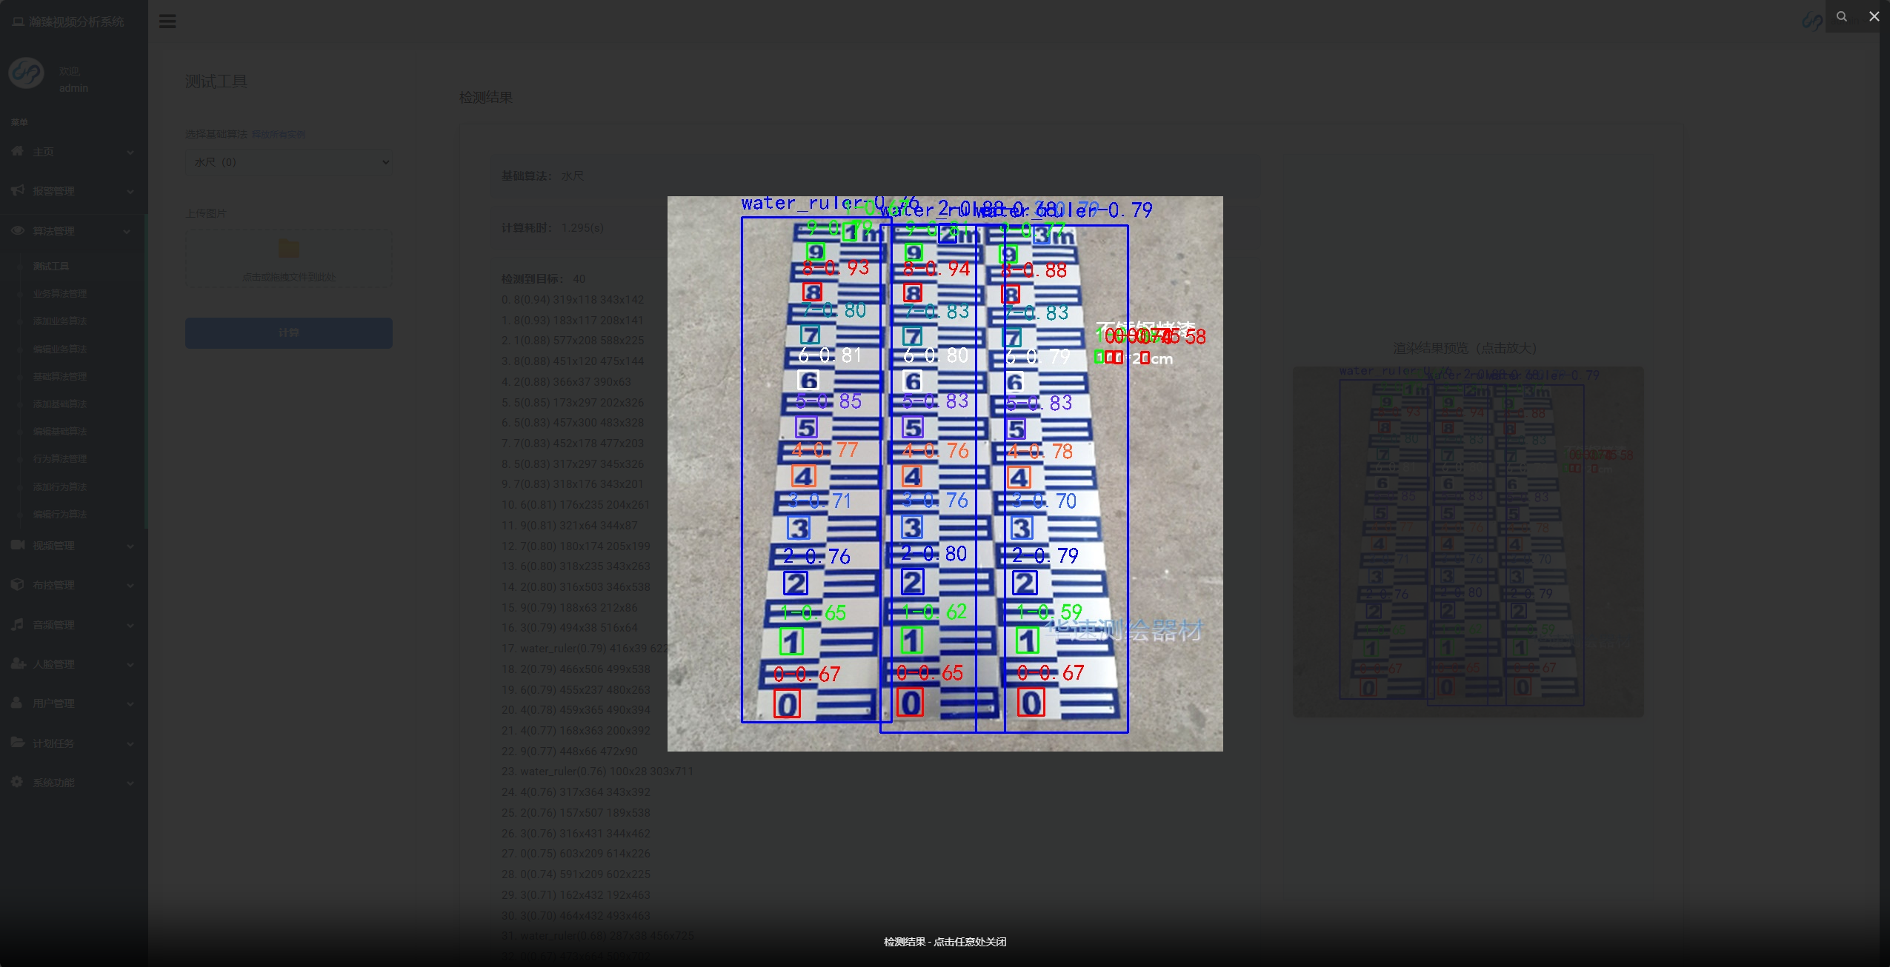Open the 行为算法管理 submenu item
Viewport: 1890px width, 967px height.
tap(60, 459)
